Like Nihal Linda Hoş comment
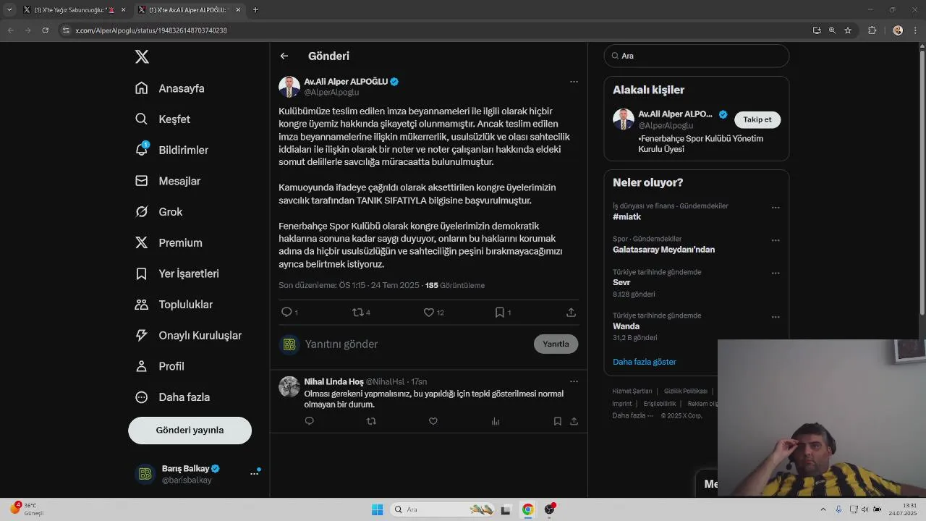Screen dimensions: 926x521 click(433, 421)
